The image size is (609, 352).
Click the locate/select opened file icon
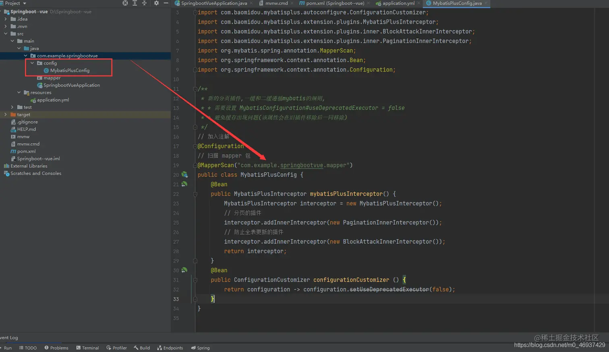point(125,3)
